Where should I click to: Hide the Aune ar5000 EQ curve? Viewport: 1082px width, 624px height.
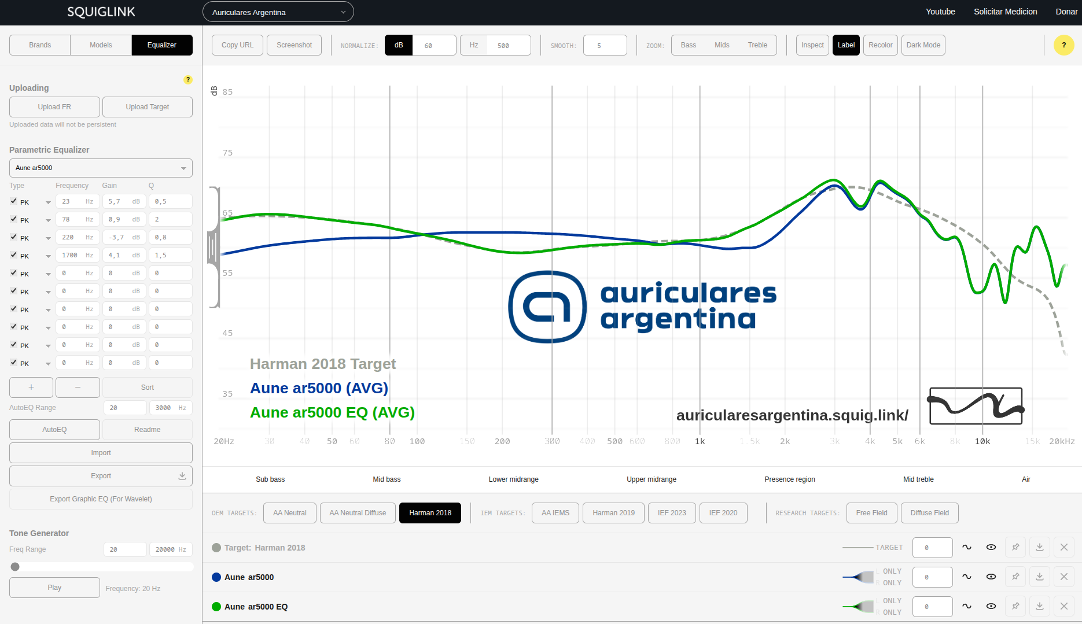(x=991, y=606)
